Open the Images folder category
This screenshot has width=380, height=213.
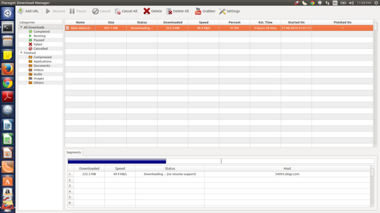click(x=39, y=78)
